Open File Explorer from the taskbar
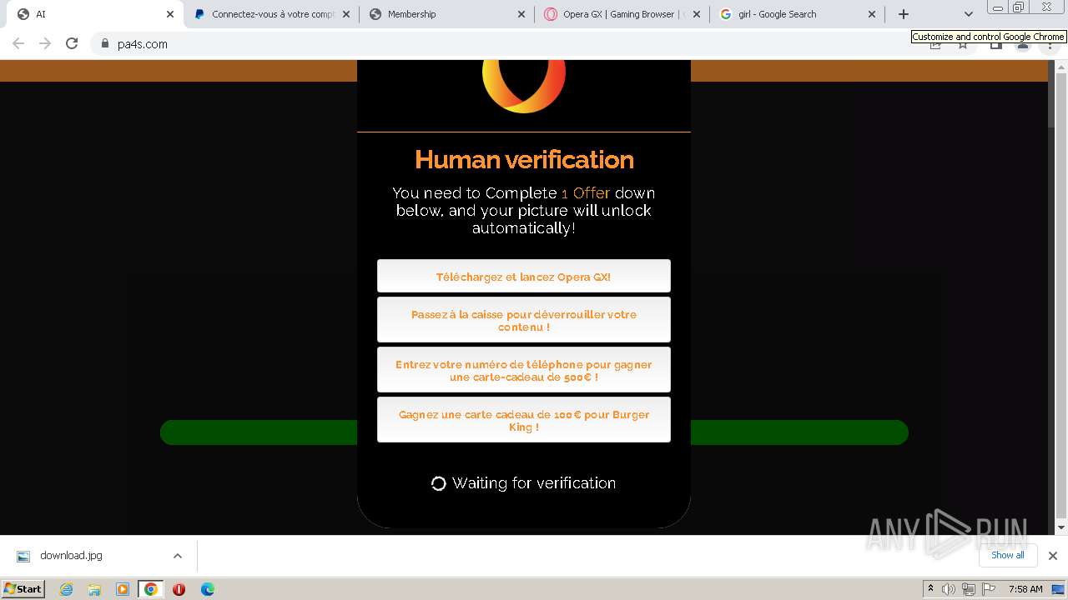Viewport: 1068px width, 600px height. pyautogui.click(x=94, y=589)
